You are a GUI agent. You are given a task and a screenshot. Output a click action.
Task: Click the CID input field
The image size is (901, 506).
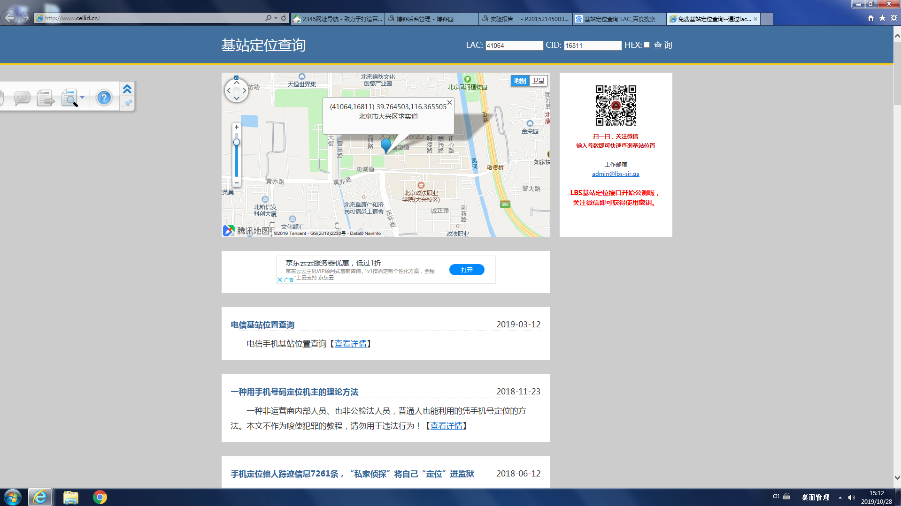tap(593, 45)
